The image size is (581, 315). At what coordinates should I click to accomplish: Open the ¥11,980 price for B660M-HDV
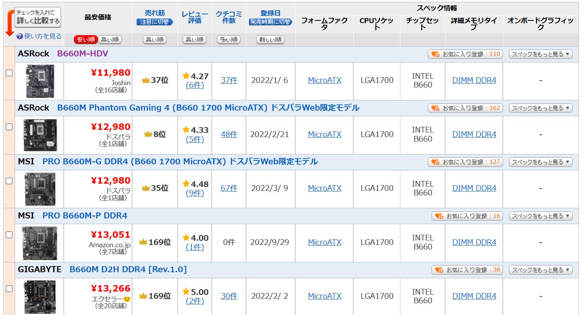pyautogui.click(x=111, y=73)
